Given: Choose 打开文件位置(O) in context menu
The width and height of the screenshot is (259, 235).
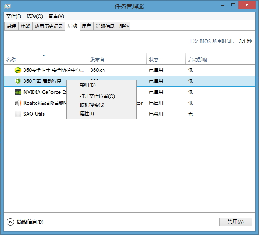Looking at the screenshot, I should pyautogui.click(x=101, y=96).
